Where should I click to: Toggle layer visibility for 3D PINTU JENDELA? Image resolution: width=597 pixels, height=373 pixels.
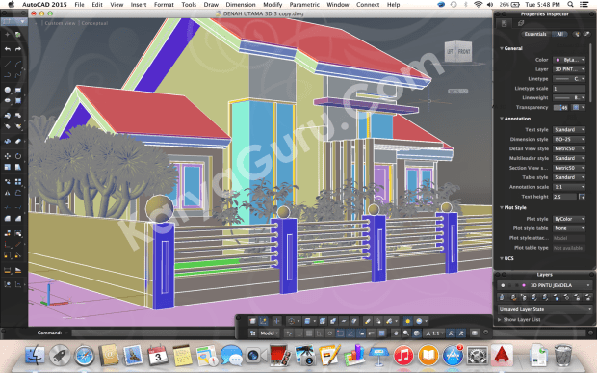click(x=503, y=285)
